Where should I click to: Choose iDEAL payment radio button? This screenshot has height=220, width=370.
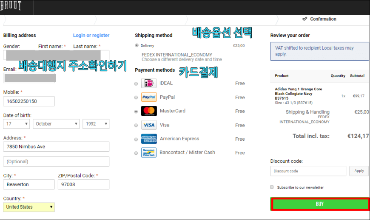(136, 84)
